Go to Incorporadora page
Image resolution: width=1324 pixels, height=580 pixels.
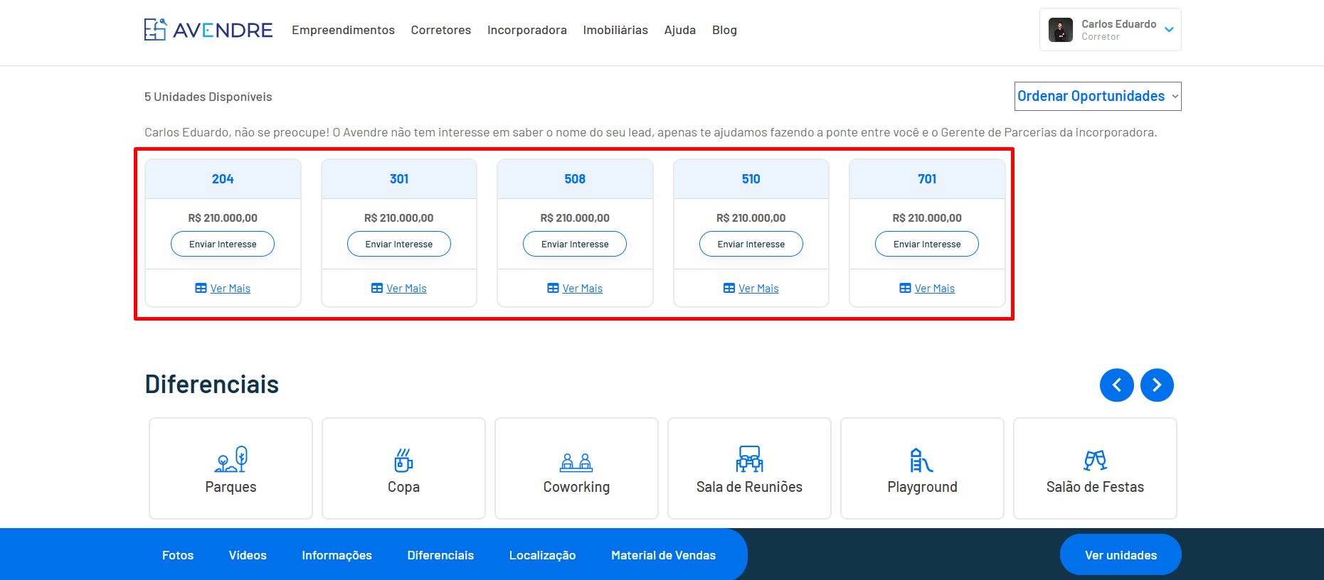[x=527, y=30]
